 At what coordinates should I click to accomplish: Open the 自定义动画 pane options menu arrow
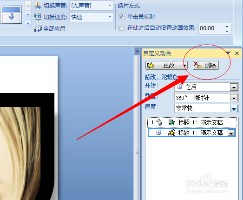coord(228,53)
